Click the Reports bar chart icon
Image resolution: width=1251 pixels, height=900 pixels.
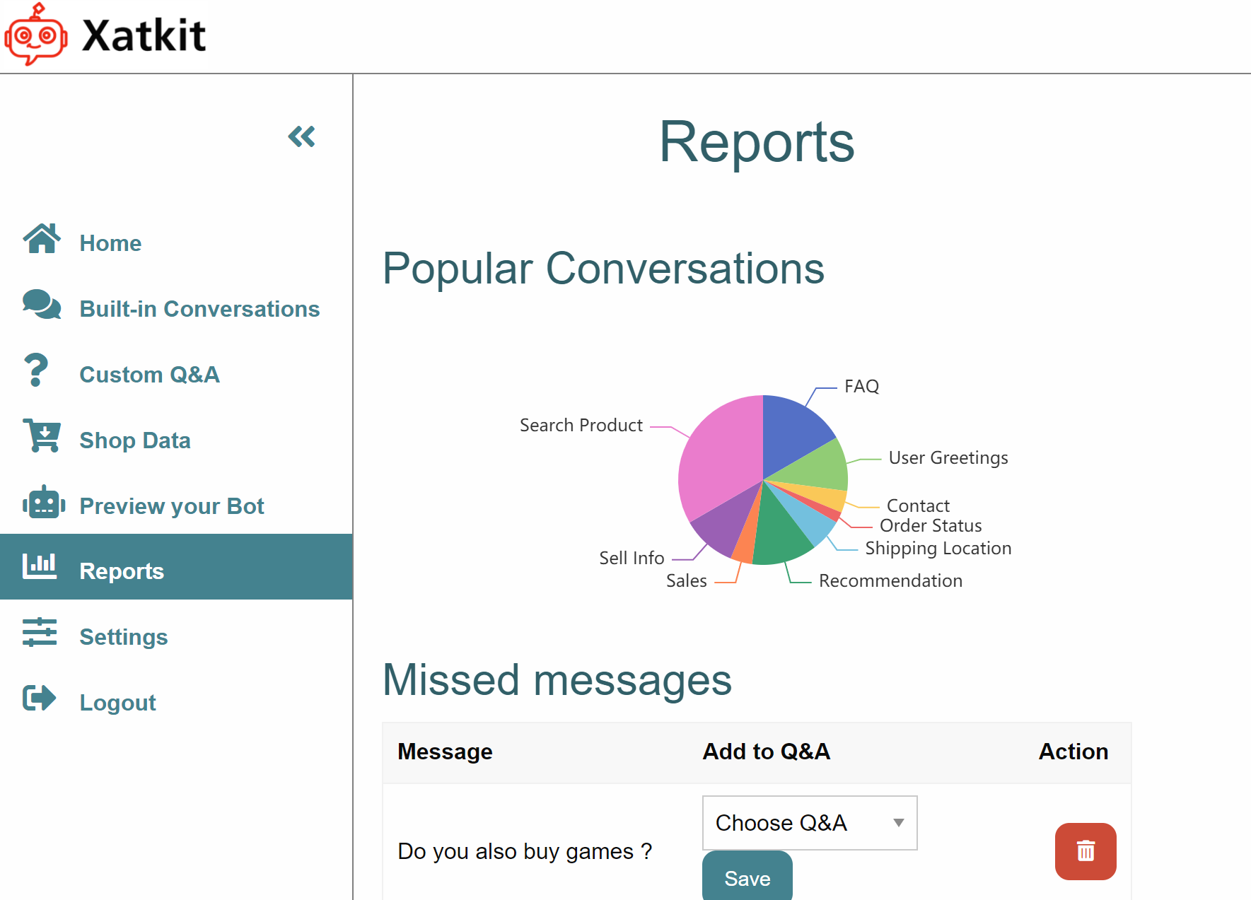[40, 566]
